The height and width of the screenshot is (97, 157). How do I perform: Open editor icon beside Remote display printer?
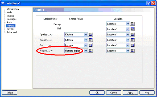point(90,51)
